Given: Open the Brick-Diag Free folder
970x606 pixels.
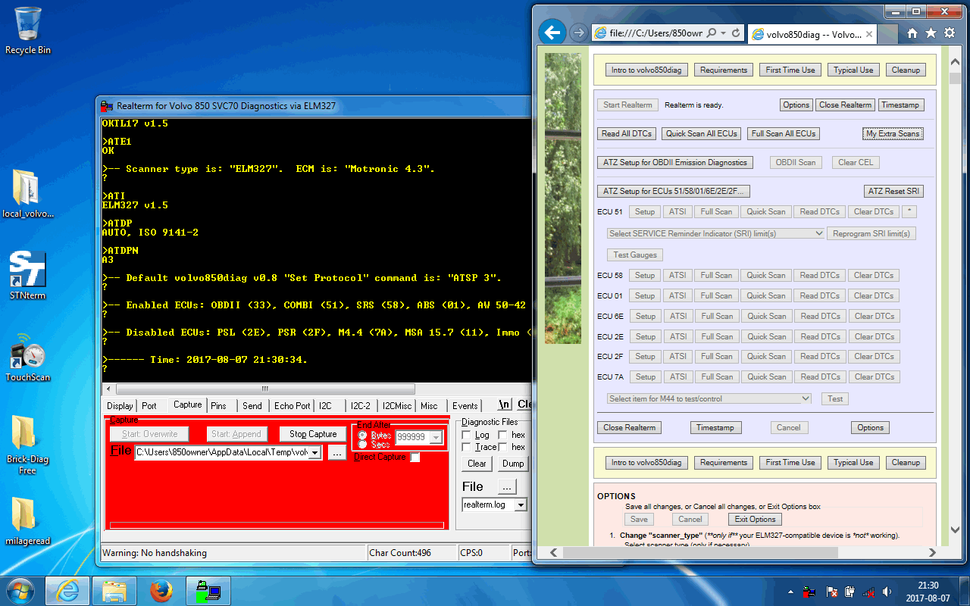Looking at the screenshot, I should point(27,445).
